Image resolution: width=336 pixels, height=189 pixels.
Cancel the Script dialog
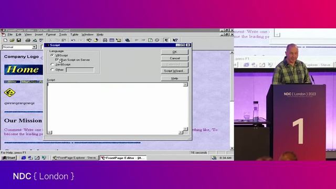coord(175,58)
